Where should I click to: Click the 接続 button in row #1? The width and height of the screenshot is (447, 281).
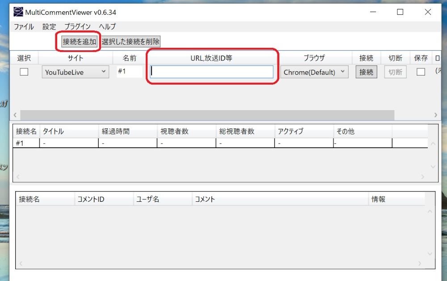coord(367,72)
